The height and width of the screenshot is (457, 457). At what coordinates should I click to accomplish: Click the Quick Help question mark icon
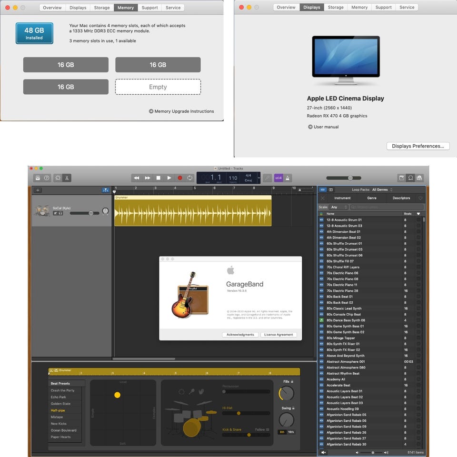coord(47,178)
